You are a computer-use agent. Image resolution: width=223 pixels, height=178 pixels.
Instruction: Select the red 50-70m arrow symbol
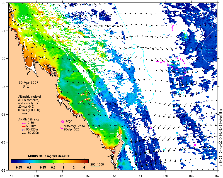[x=24, y=127]
